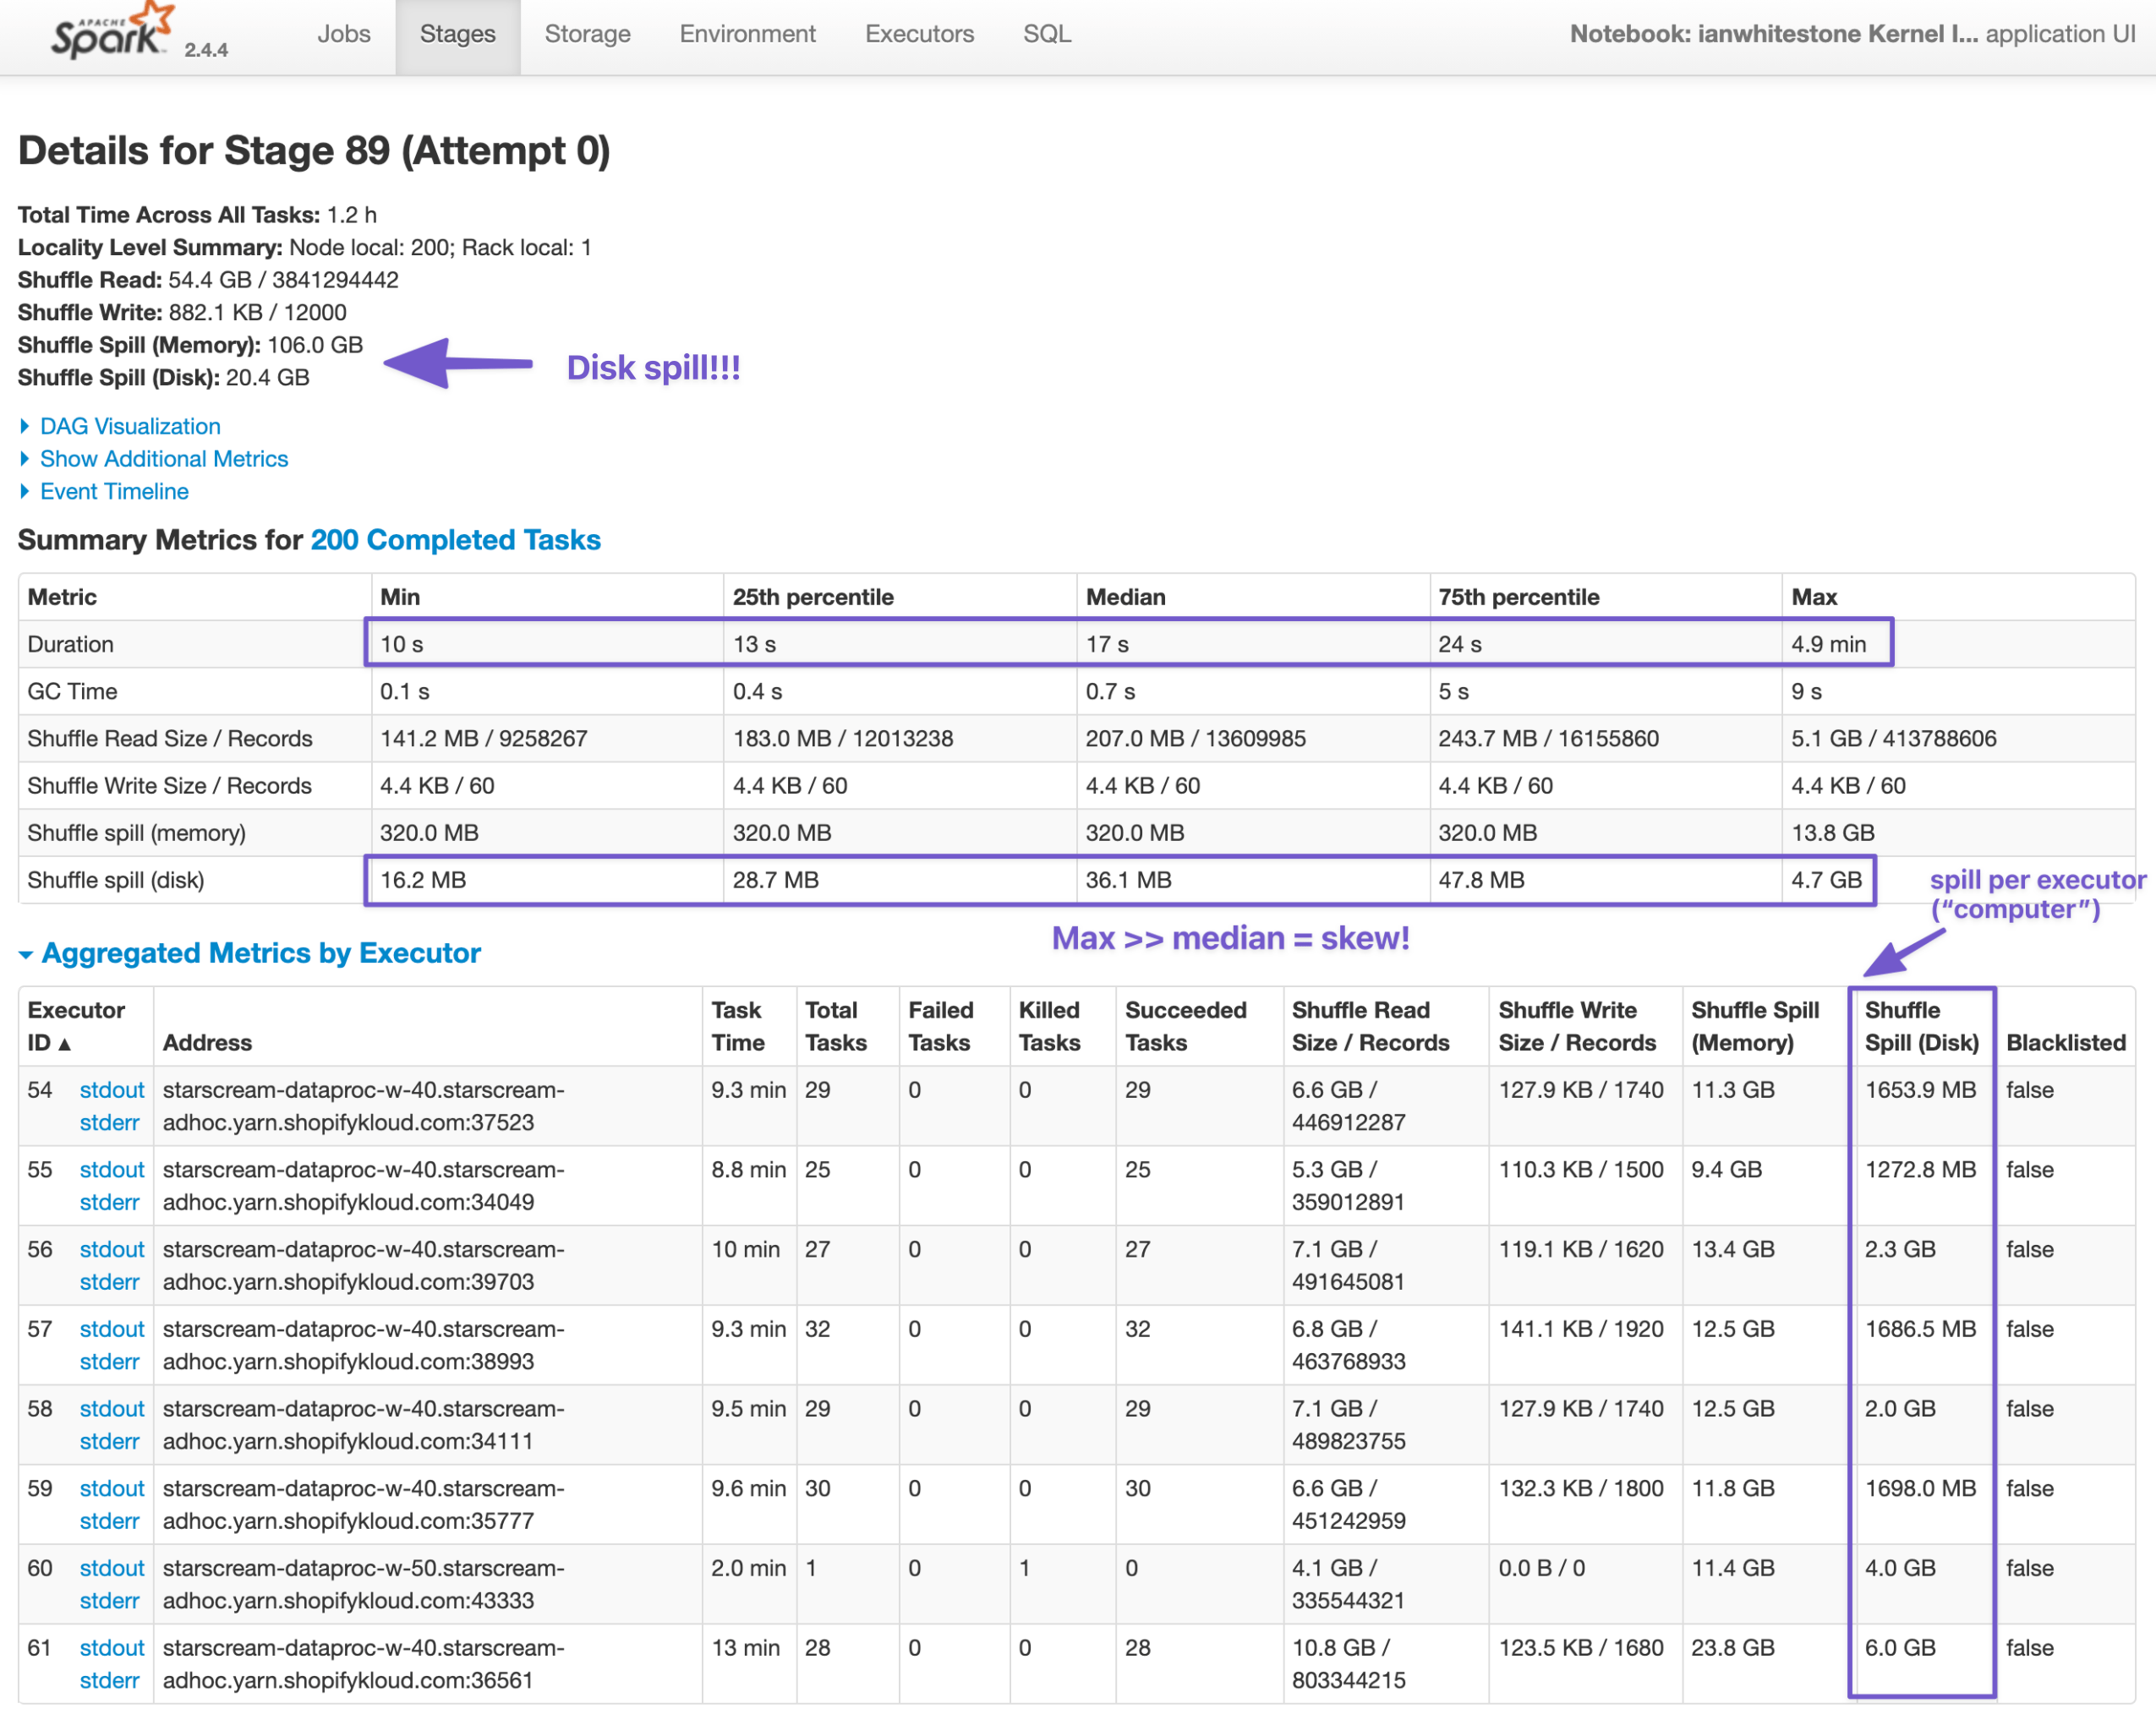This screenshot has width=2156, height=1714.
Task: Open stdout logs for executor 60
Action: (111, 1568)
